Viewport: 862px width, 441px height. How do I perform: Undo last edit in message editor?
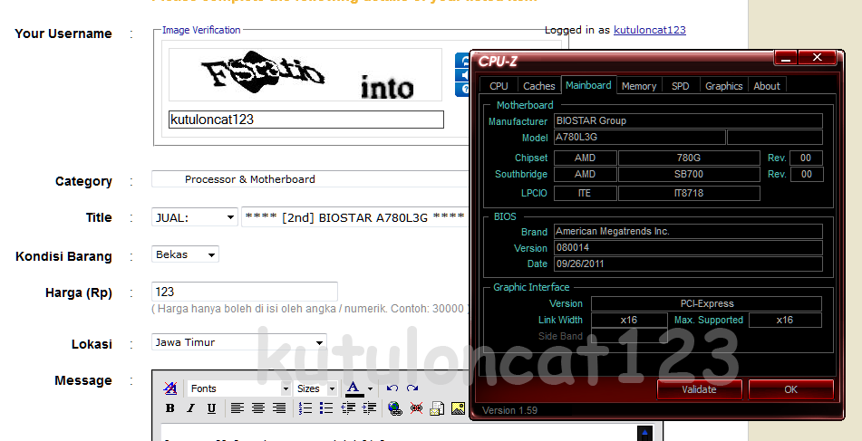click(x=392, y=388)
